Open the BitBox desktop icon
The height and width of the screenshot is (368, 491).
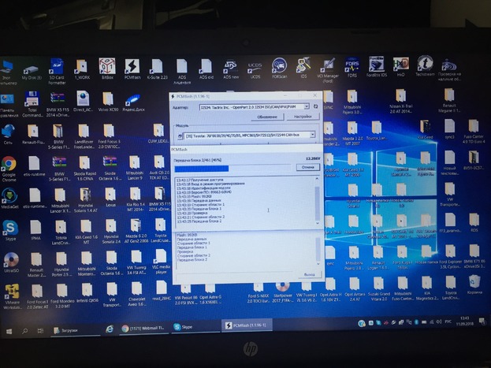pos(106,66)
